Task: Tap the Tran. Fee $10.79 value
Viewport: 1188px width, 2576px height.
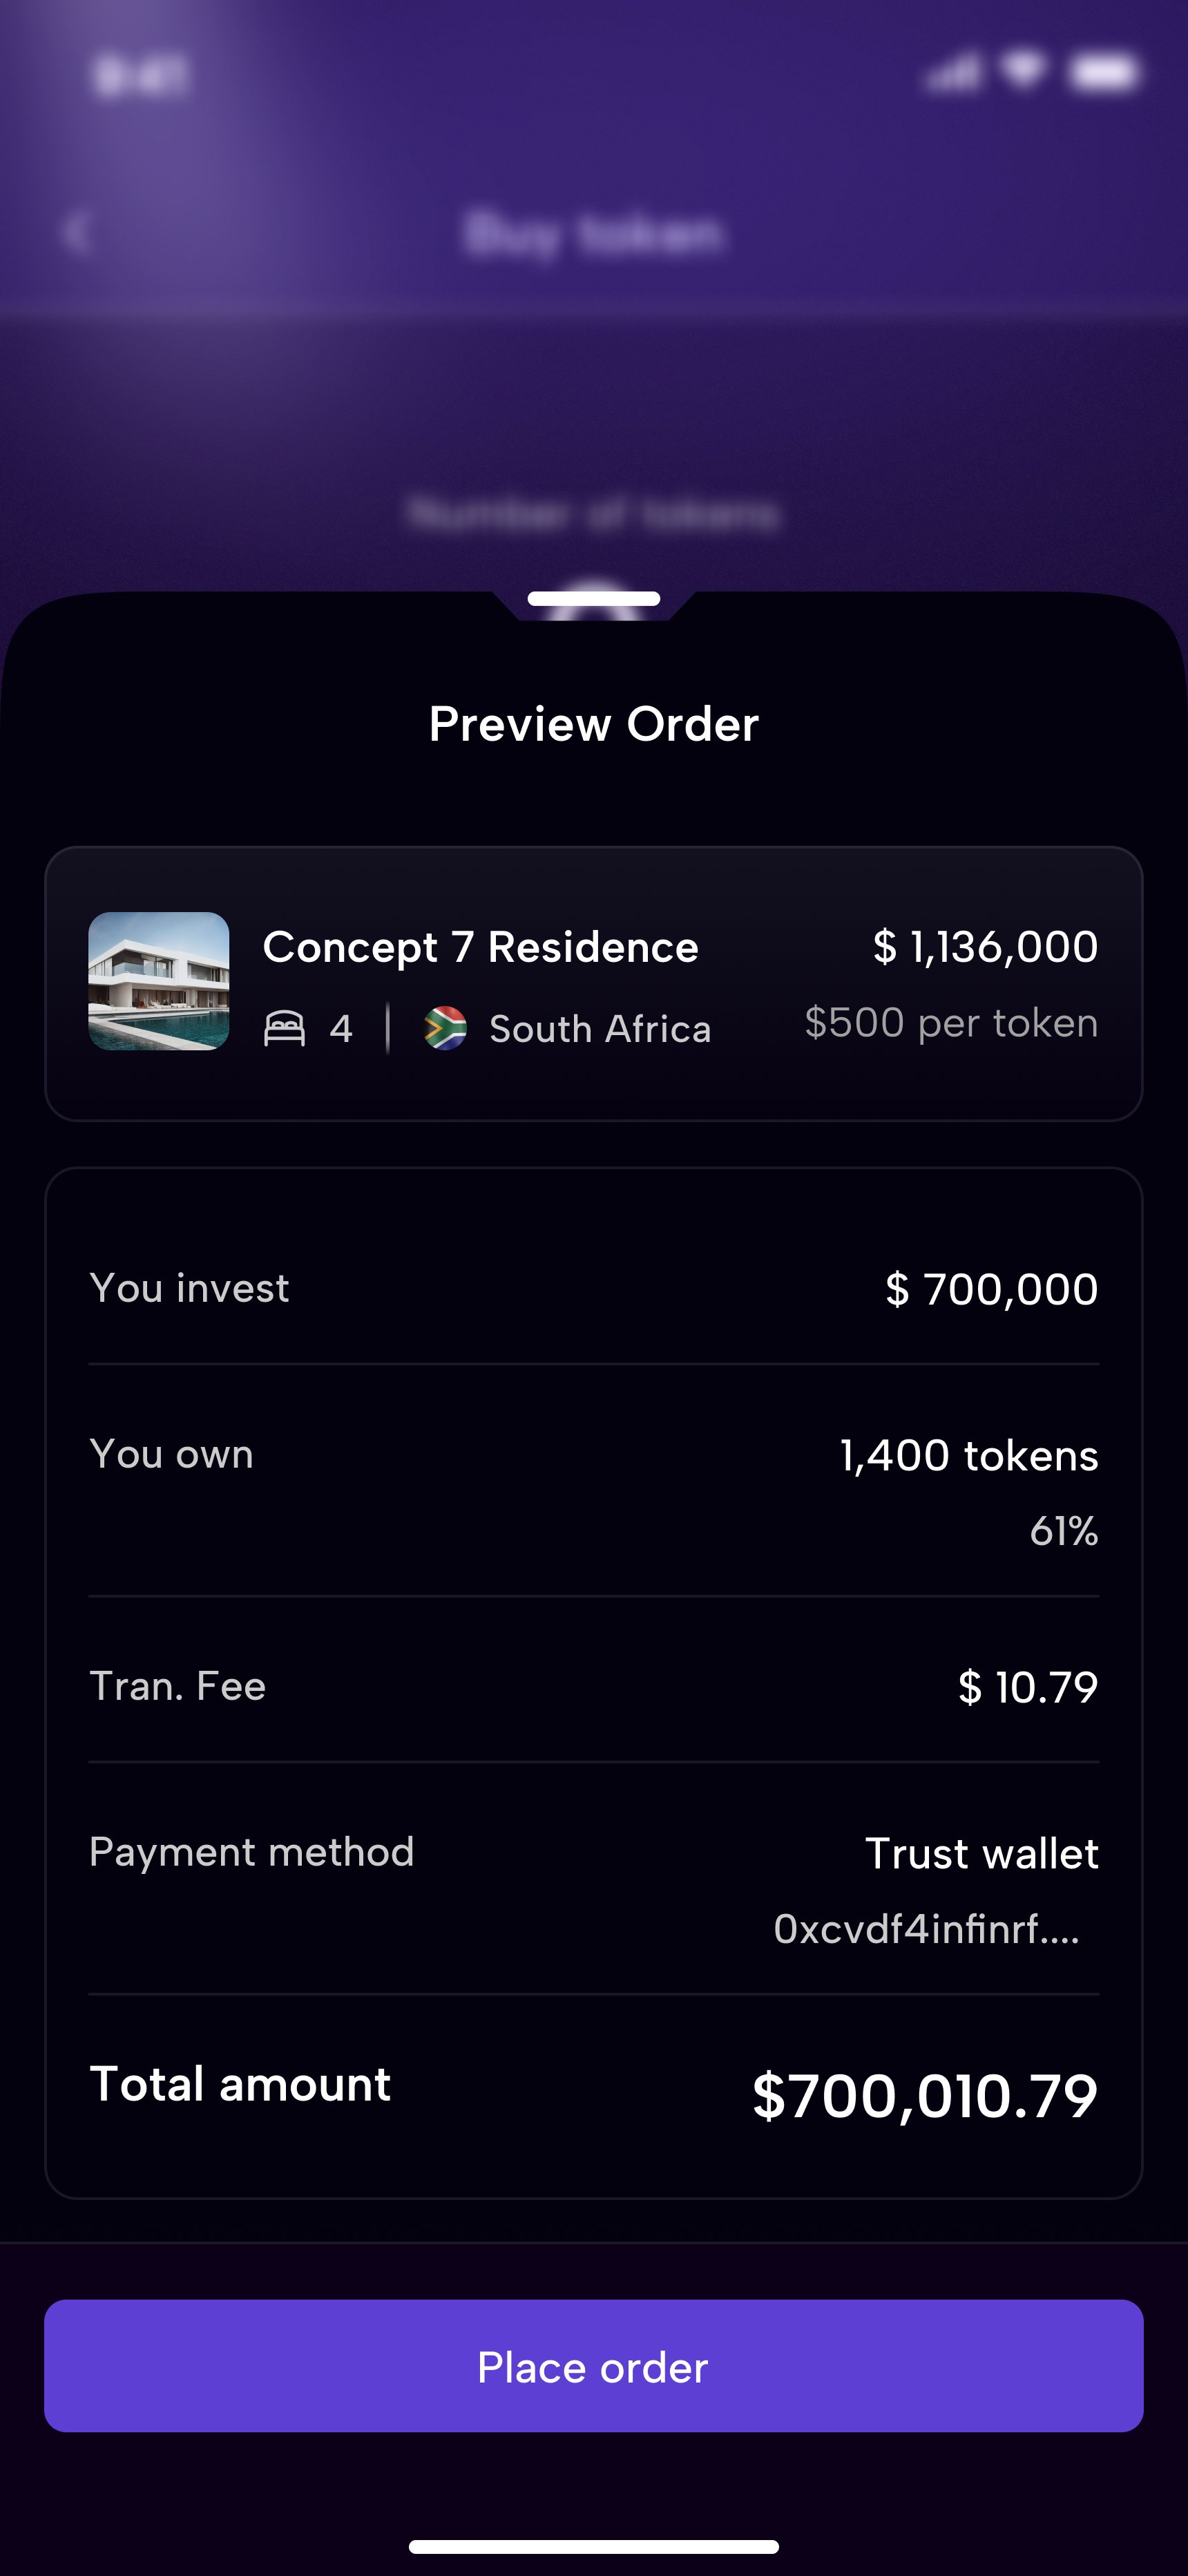Action: [1028, 1687]
